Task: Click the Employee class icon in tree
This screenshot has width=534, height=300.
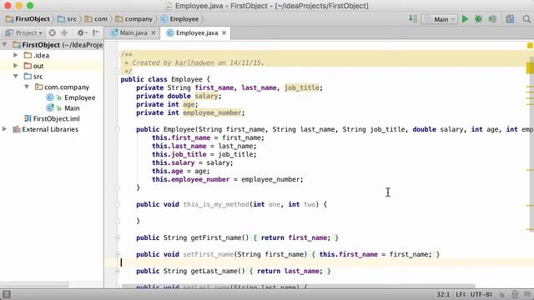Action: pos(50,97)
